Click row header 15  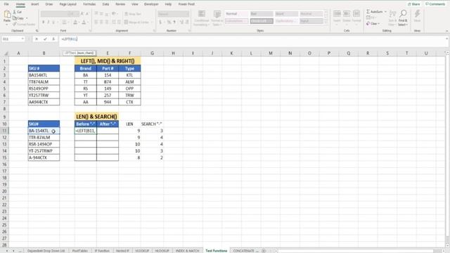point(4,157)
